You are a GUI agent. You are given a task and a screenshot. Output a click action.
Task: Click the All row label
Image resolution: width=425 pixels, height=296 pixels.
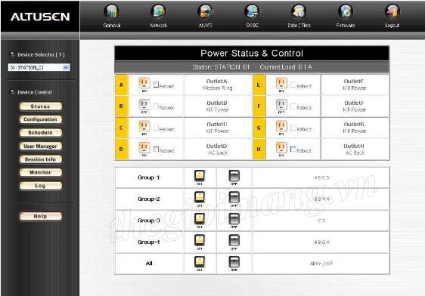coord(149,264)
